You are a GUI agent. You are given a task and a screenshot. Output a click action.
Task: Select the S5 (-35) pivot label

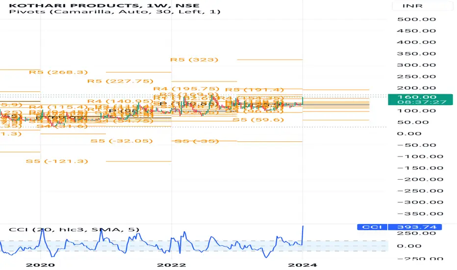click(196, 141)
